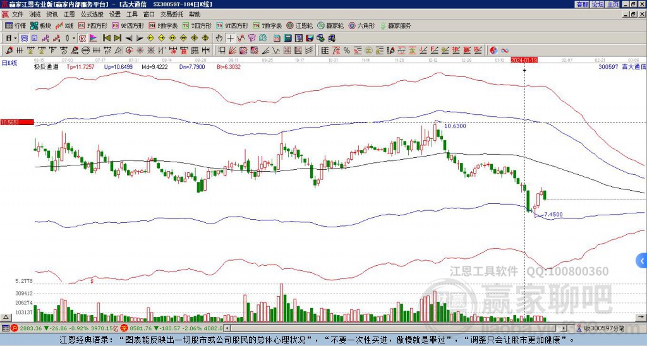Open the P四方形 tool

(x=93, y=25)
